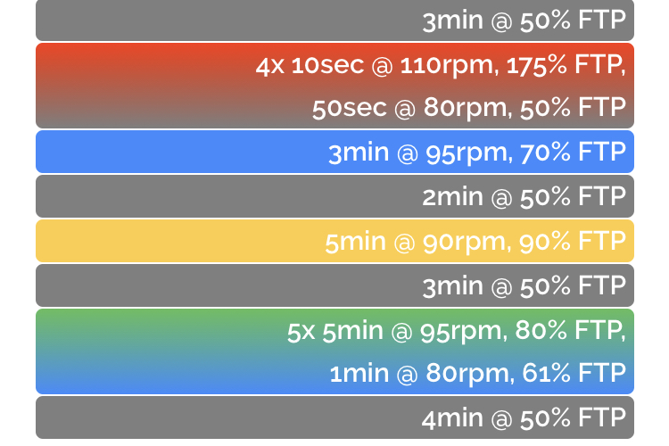Click the 10sec duration in the red block
The width and height of the screenshot is (669, 446).
(x=327, y=65)
